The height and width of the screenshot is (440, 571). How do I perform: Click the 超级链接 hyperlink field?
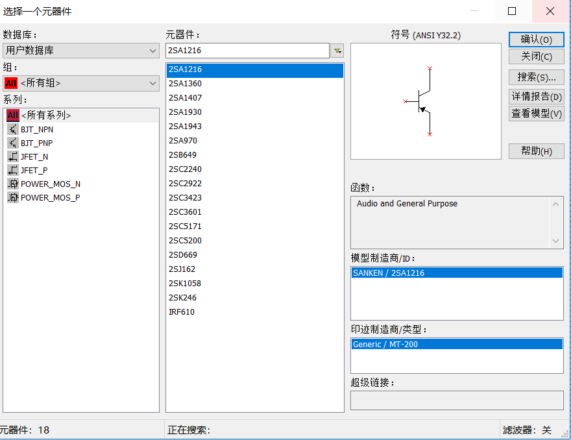(457, 400)
